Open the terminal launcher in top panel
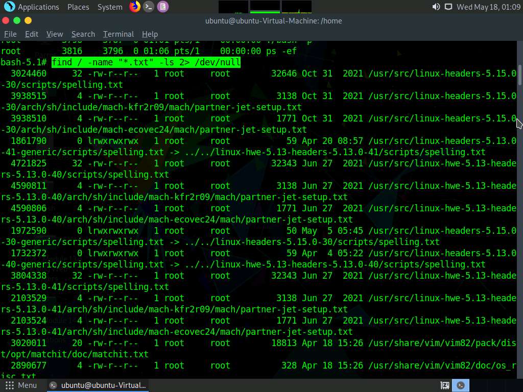 (x=149, y=7)
